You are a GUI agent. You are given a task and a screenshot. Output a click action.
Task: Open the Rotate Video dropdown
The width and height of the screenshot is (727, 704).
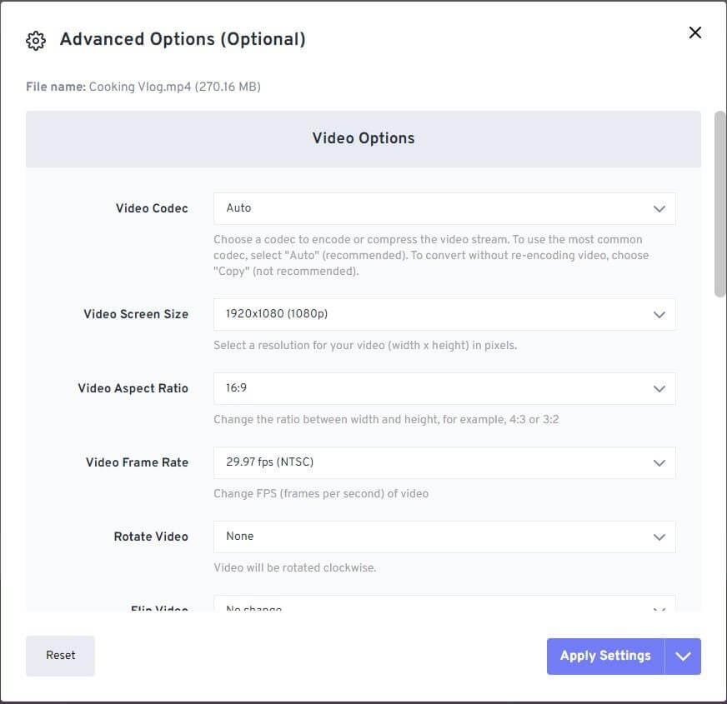pos(444,537)
